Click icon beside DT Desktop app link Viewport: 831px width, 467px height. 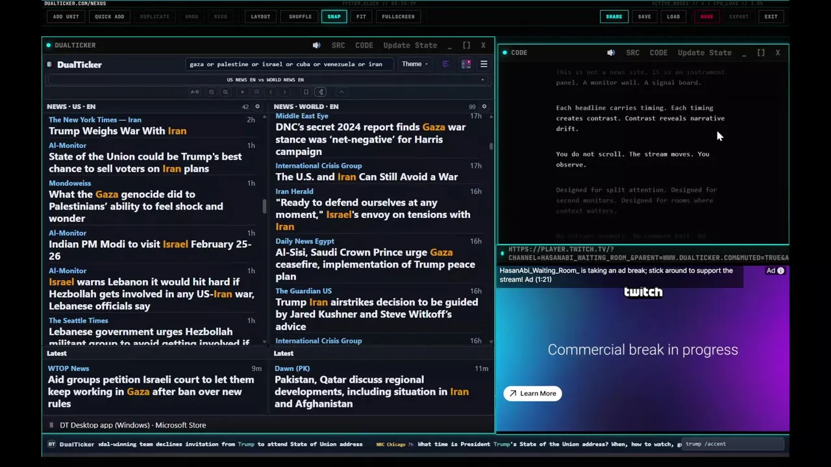tap(51, 425)
